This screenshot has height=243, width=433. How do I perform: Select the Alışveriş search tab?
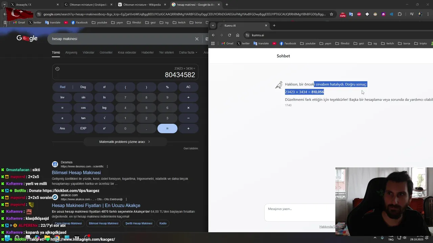coord(71,52)
